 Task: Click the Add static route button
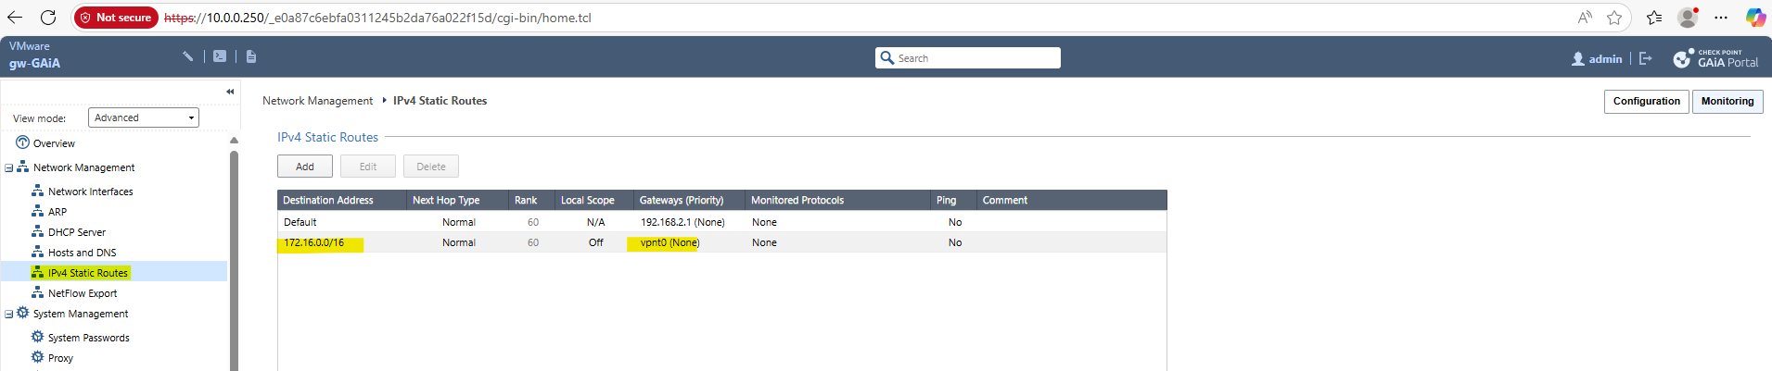305,167
